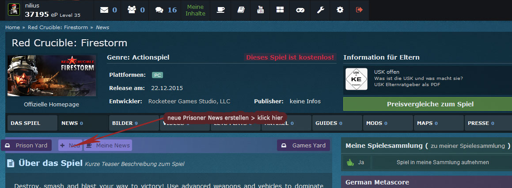Switch to the DAS SPIEL tab
This screenshot has height=188, width=512.
[x=32, y=123]
